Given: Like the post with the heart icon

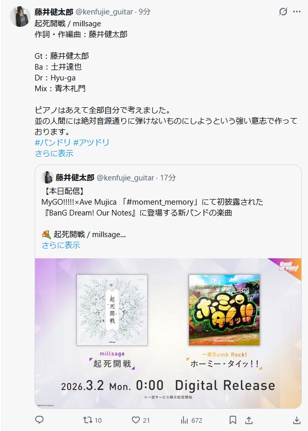Looking at the screenshot, I should pyautogui.click(x=136, y=420).
